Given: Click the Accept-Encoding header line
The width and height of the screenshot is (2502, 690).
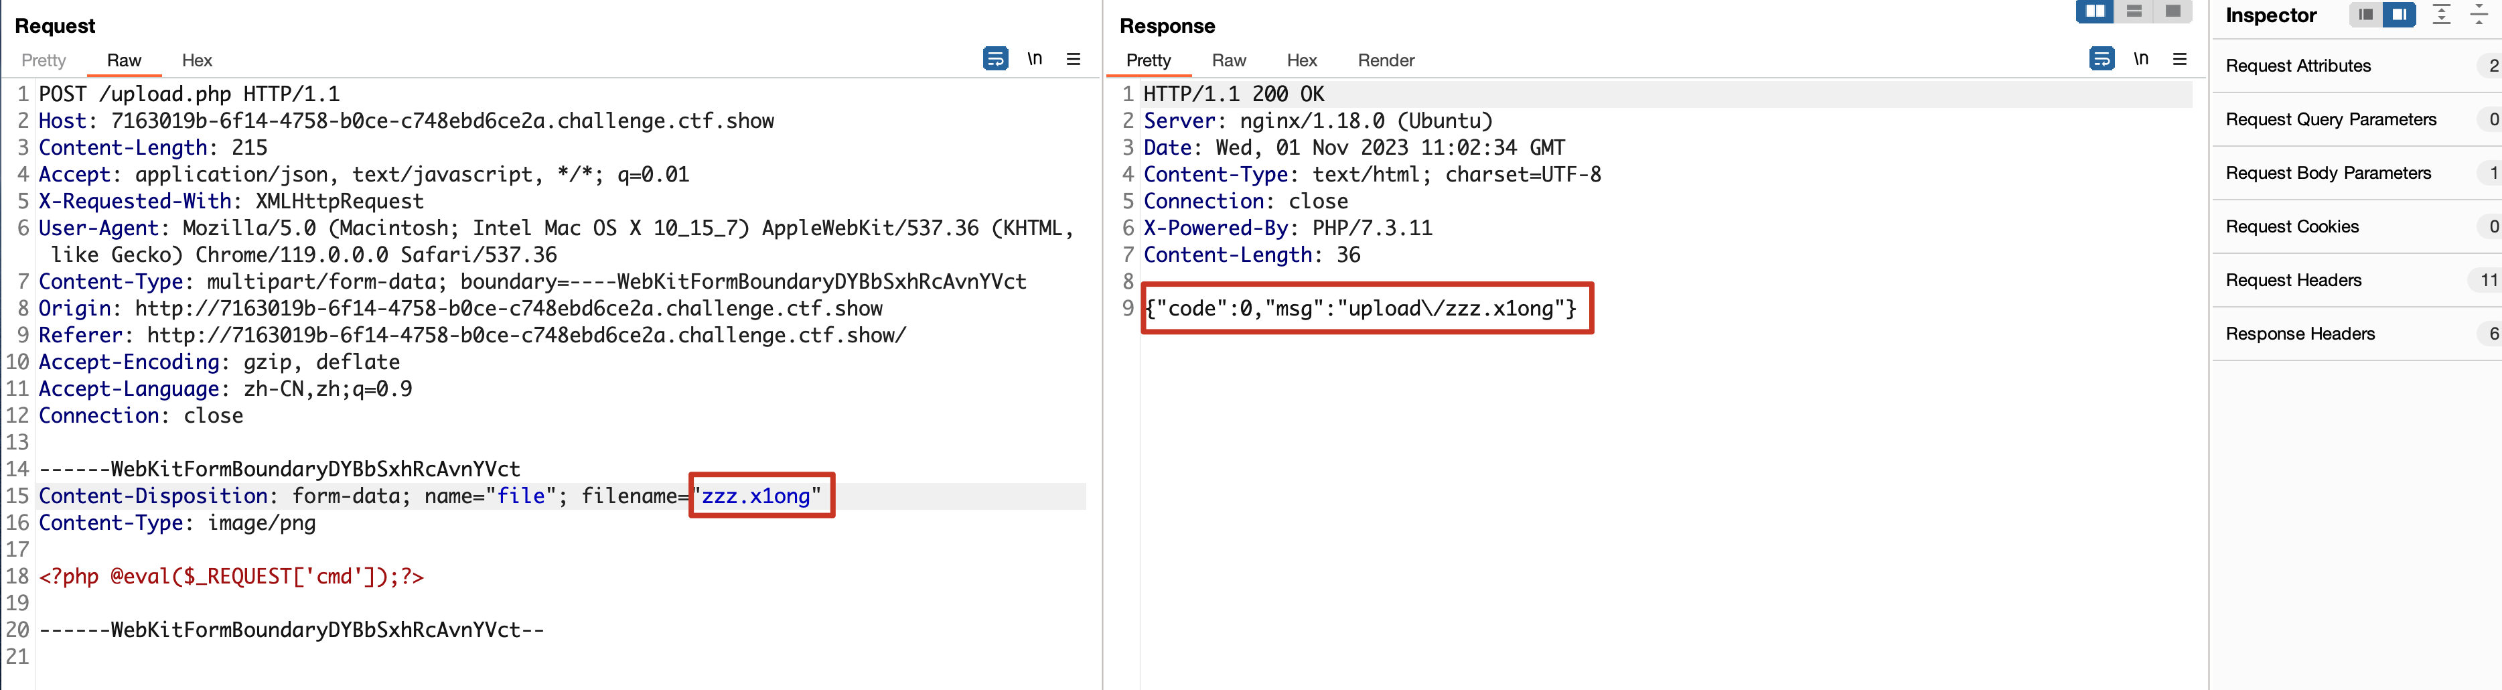Looking at the screenshot, I should click(x=220, y=362).
